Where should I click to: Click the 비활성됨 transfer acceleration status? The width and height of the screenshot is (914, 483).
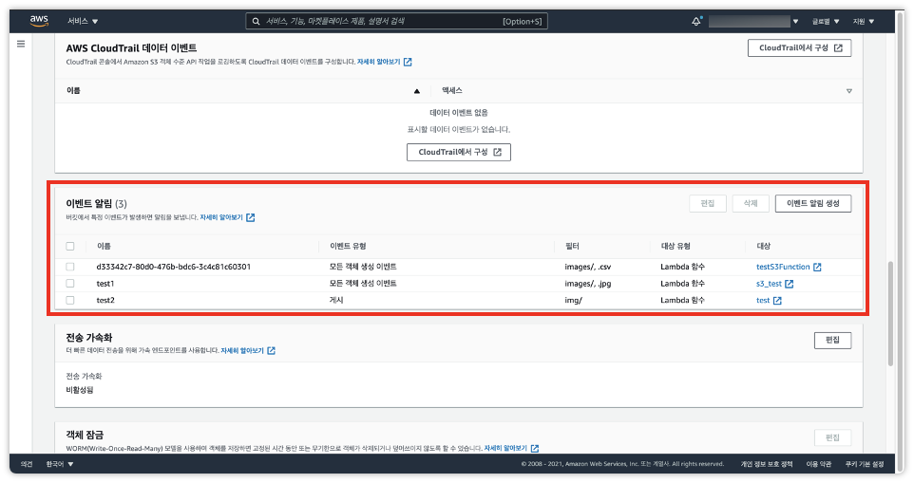pyautogui.click(x=80, y=390)
